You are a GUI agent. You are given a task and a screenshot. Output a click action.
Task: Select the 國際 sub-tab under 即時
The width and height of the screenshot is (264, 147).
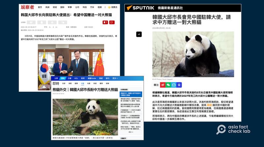point(76,84)
